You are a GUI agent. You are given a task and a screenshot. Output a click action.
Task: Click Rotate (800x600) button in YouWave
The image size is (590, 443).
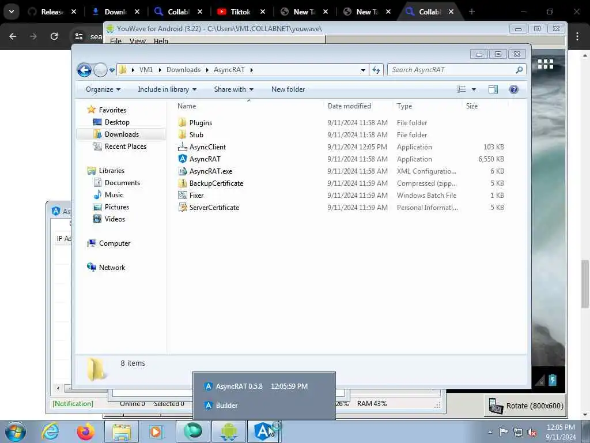525,406
